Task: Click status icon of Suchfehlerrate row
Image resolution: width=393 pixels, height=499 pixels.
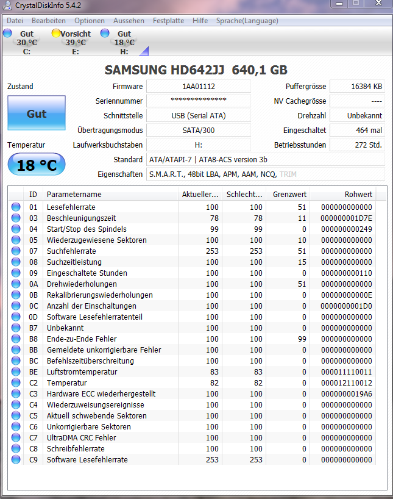Action: pos(16,251)
